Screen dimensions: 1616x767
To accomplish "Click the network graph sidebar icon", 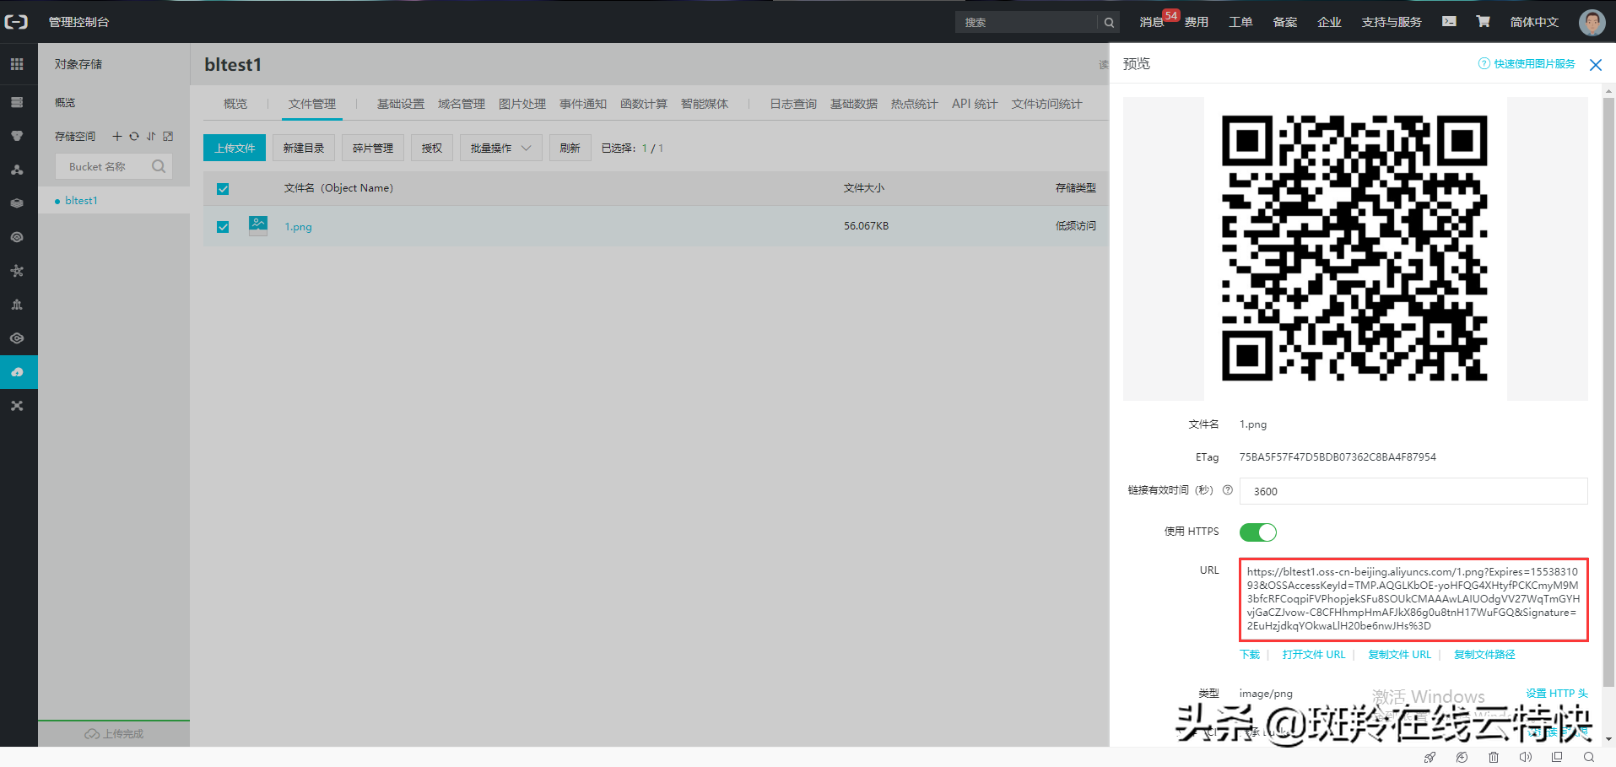I will 17,271.
